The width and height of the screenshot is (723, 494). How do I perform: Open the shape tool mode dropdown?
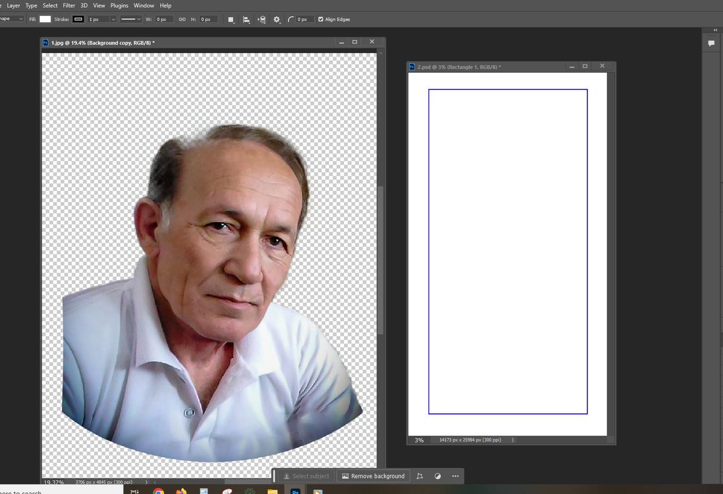[12, 19]
